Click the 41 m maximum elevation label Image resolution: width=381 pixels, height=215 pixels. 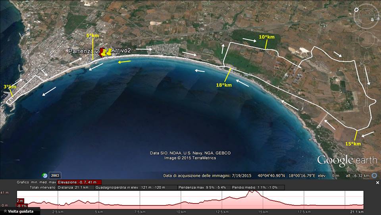click(5, 193)
